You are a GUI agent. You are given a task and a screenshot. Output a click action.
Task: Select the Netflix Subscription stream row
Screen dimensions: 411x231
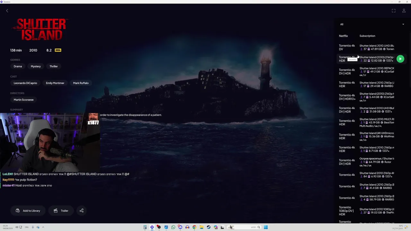372,36
